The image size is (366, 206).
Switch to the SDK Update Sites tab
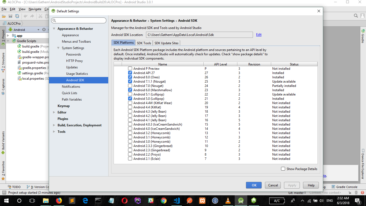[x=166, y=43]
